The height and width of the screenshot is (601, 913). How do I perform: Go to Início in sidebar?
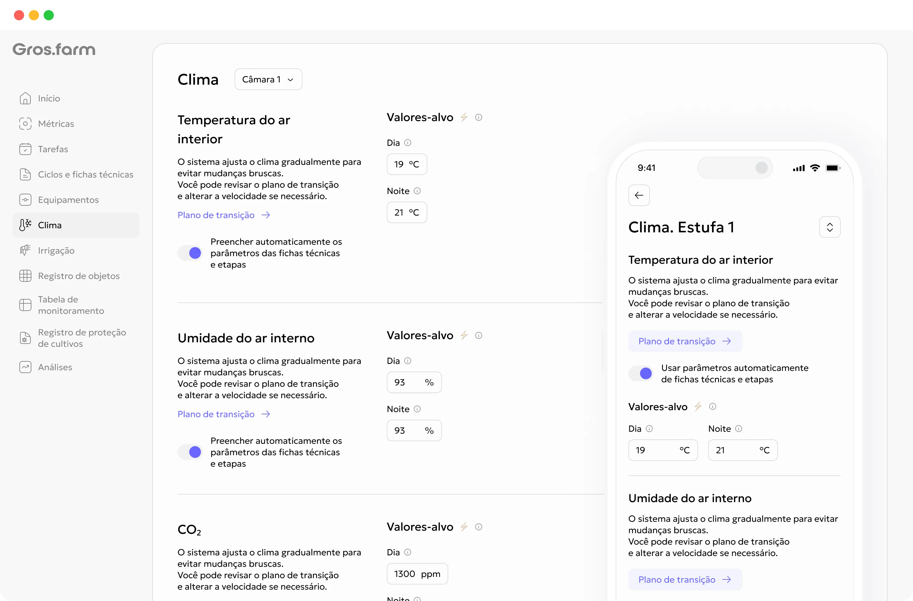(76, 98)
